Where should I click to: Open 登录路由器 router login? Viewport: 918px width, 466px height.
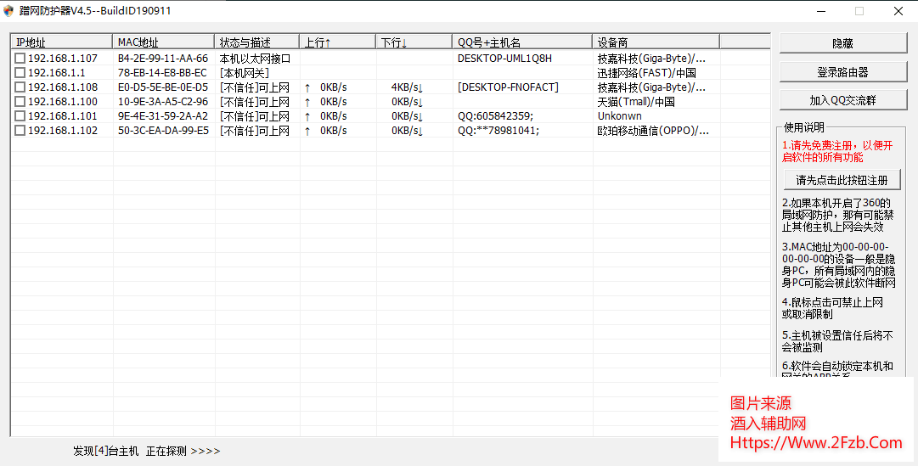tap(842, 72)
